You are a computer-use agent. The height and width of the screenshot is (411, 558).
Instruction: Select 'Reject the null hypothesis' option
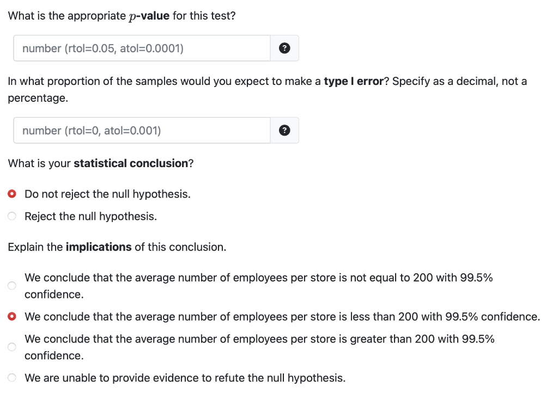click(x=12, y=217)
